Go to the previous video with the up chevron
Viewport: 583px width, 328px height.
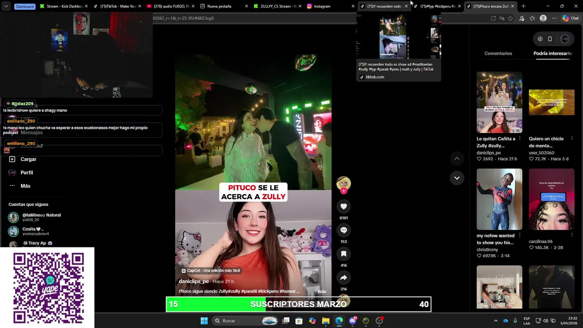(x=457, y=159)
